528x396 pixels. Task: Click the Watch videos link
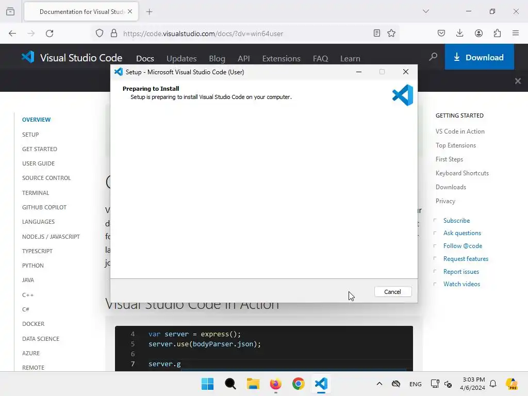(x=461, y=284)
